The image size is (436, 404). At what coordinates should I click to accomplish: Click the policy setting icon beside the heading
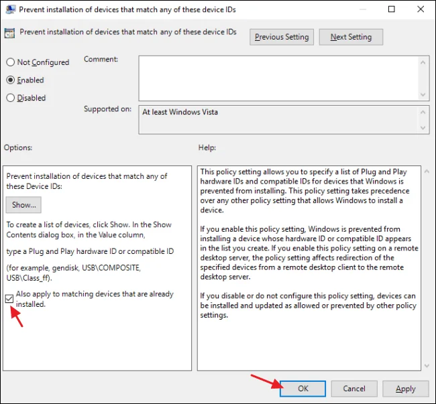coord(9,33)
